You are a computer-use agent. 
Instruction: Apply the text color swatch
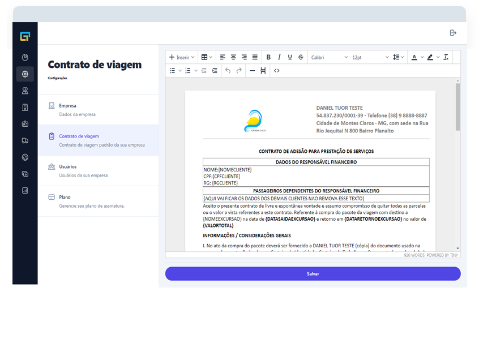[x=414, y=57]
